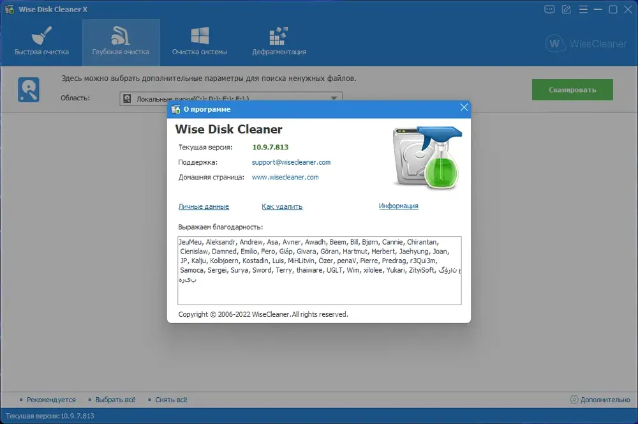Open the Дефрагментация tab

click(x=279, y=42)
